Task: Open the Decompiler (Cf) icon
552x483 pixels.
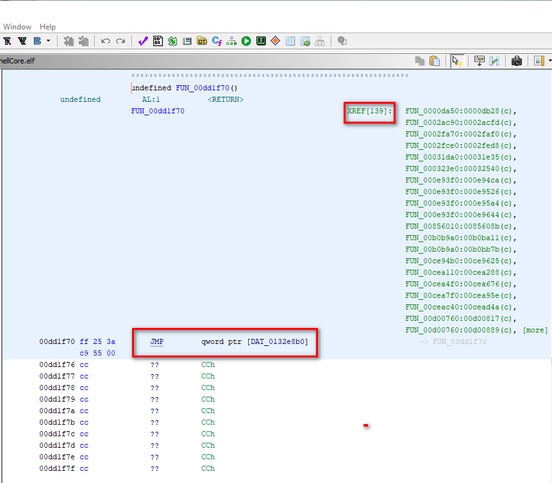Action: (x=217, y=41)
